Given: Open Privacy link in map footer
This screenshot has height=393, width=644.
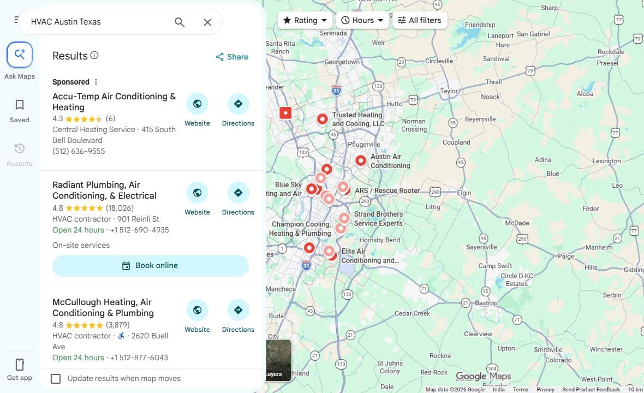Looking at the screenshot, I should click(x=545, y=389).
